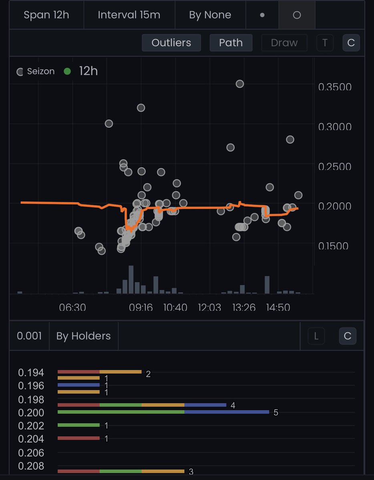
Task: Open the By Holders grouping selector
Action: pos(83,336)
